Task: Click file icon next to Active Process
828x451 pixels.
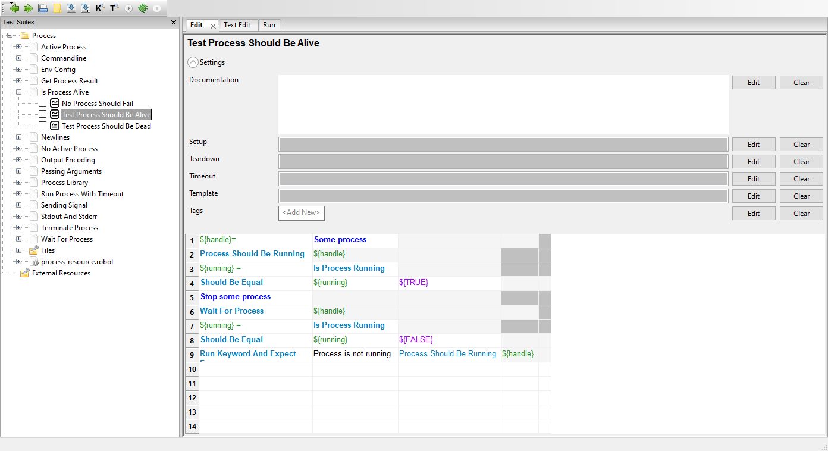Action: [34, 47]
